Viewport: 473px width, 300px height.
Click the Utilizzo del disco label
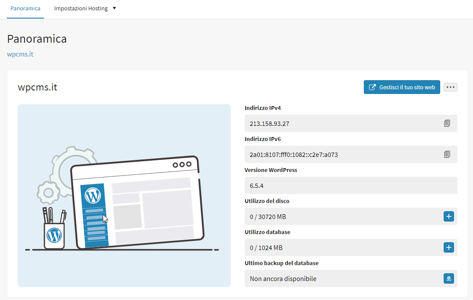[x=267, y=201]
